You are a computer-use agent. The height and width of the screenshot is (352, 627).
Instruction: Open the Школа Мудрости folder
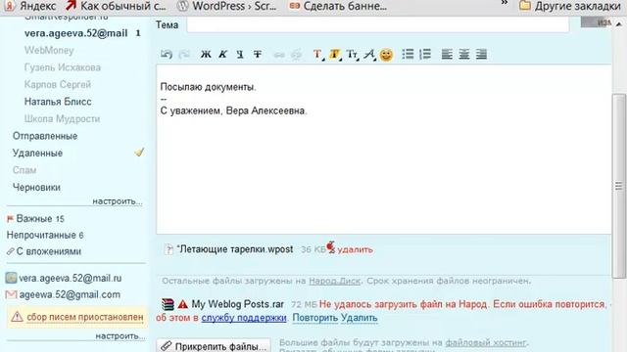click(x=62, y=119)
